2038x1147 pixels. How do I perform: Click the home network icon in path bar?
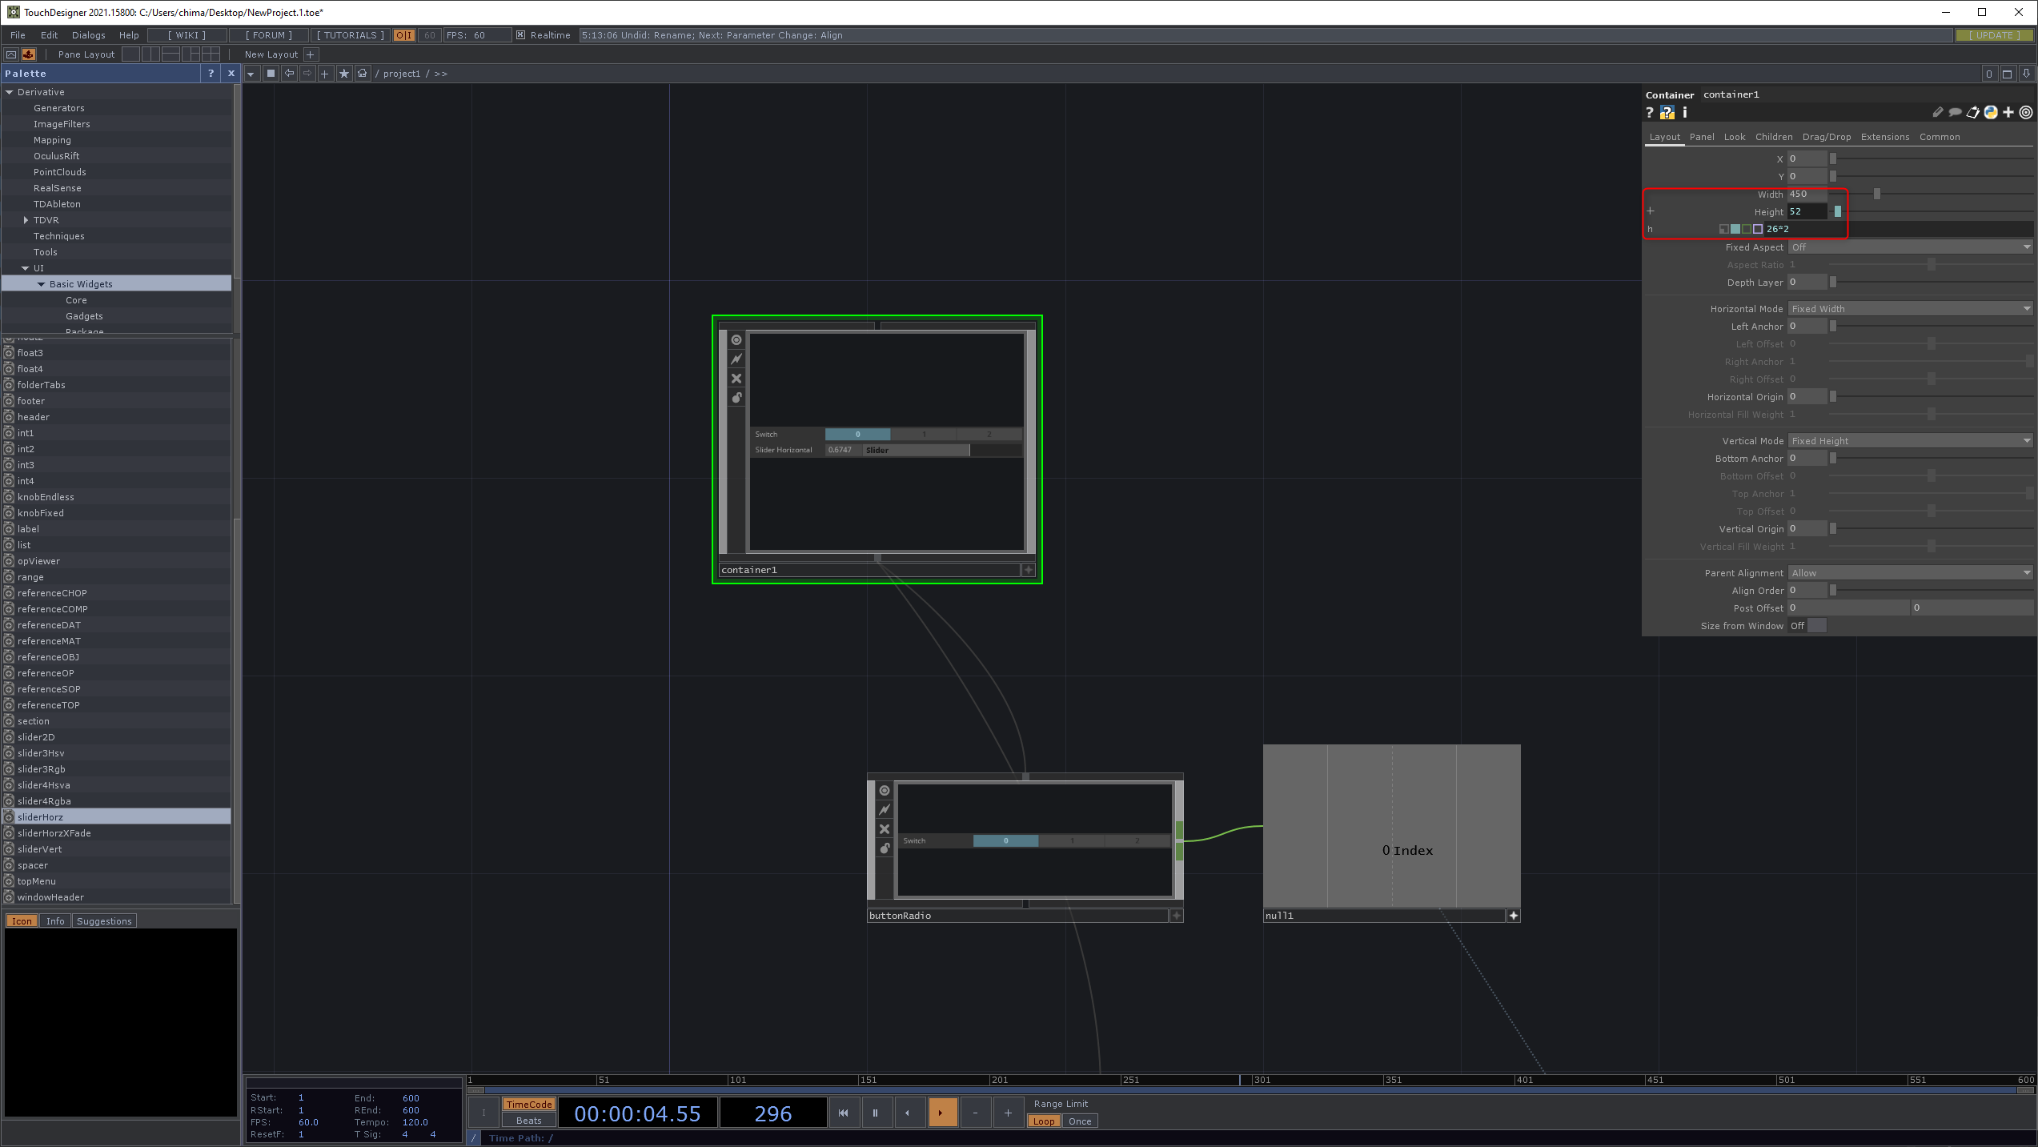(x=363, y=74)
